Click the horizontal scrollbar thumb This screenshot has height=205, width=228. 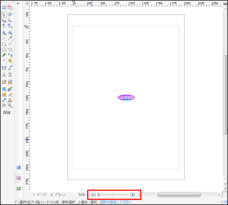pos(179,195)
